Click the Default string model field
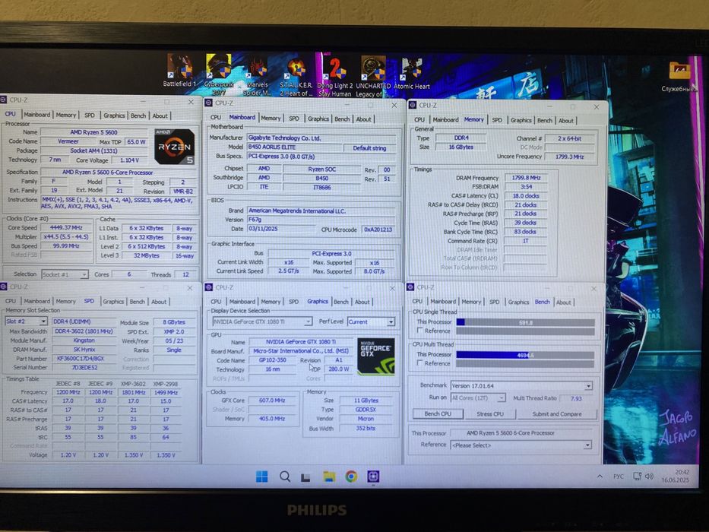 point(369,148)
